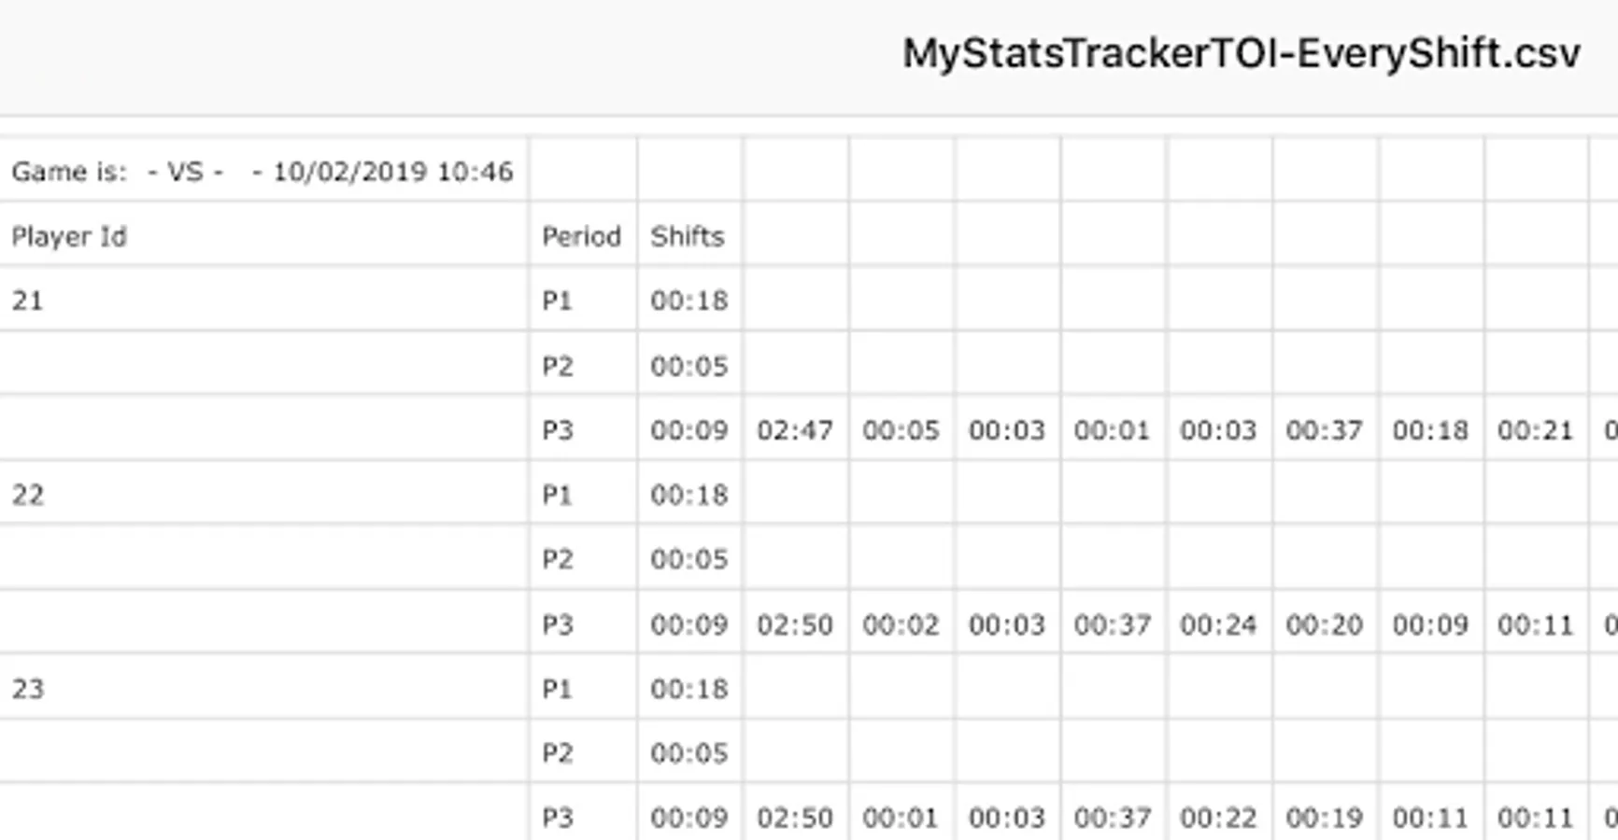
Task: Select the 00:22 shift time cell
Action: tap(1218, 818)
